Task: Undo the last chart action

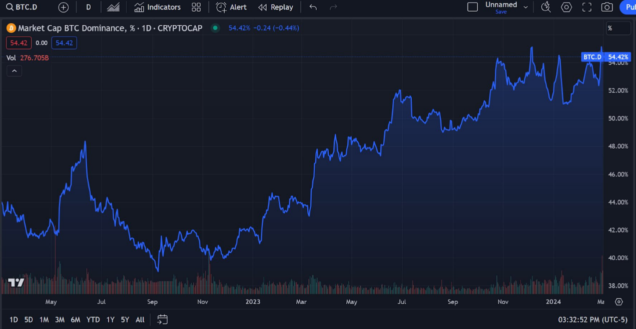Action: [313, 7]
